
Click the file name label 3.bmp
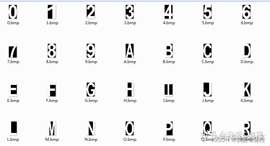tap(130, 23)
